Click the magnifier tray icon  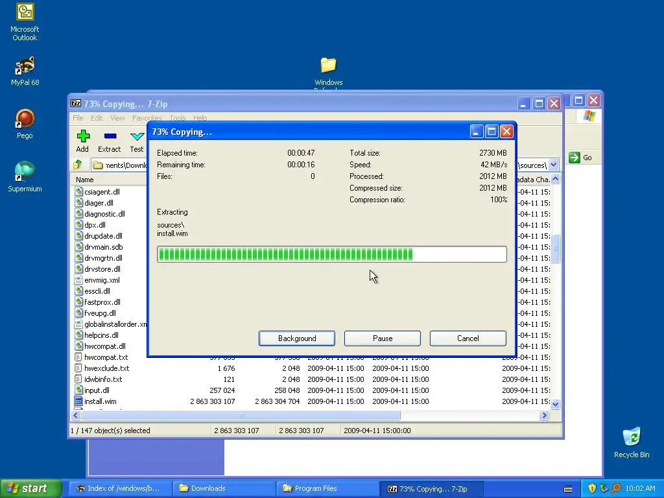pyautogui.click(x=617, y=488)
